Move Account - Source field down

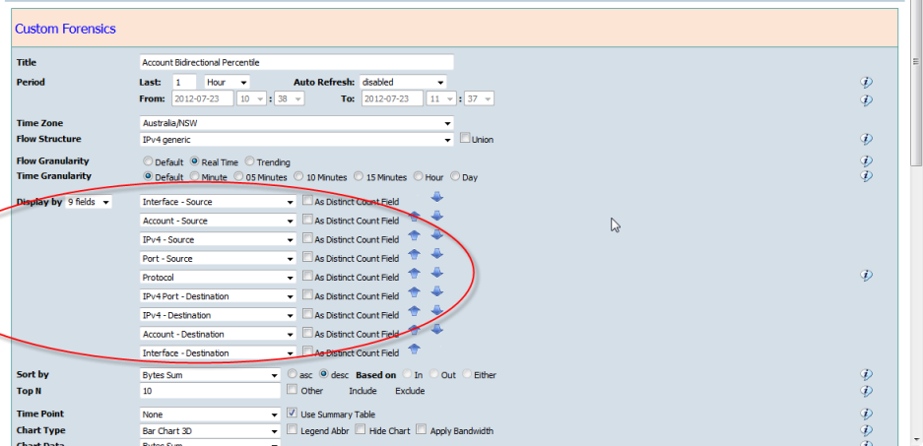[x=436, y=216]
